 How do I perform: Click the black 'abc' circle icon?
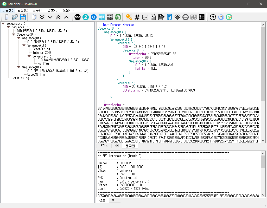click(x=78, y=17)
